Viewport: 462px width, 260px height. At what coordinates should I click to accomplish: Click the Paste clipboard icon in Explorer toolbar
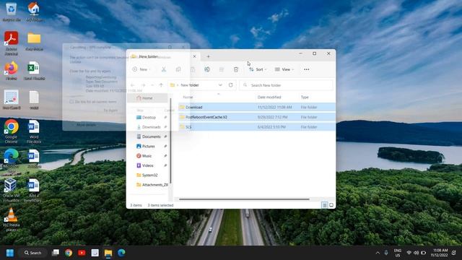coord(193,69)
